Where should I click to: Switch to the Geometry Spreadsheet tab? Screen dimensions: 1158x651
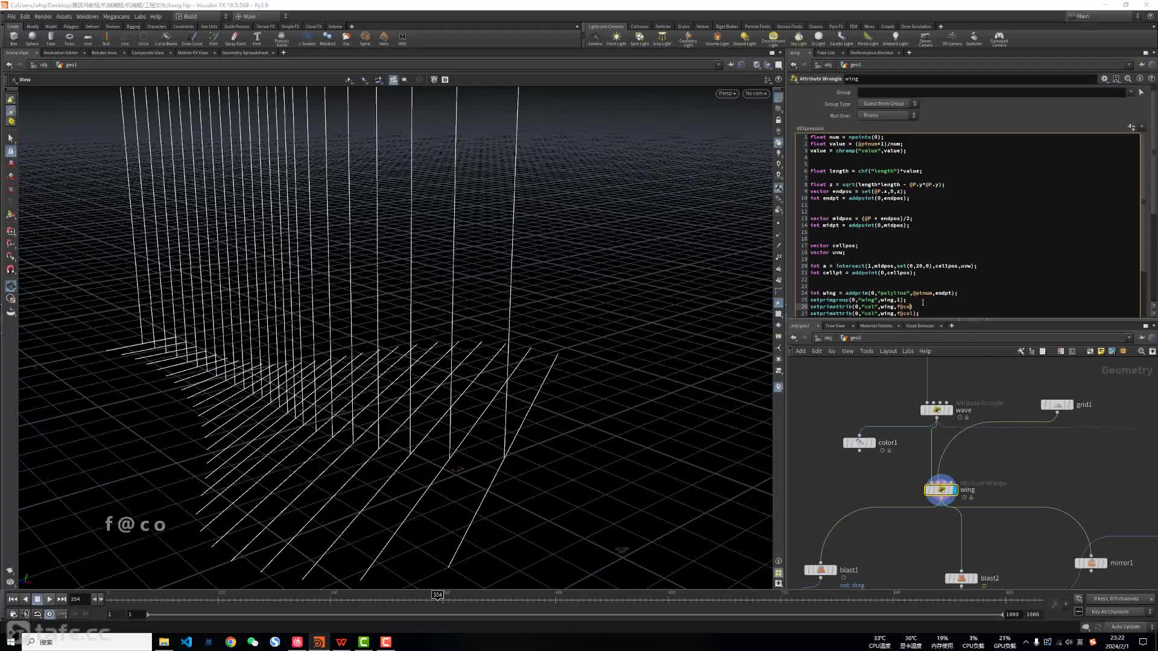coord(245,52)
